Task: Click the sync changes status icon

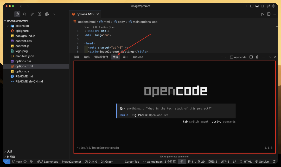Action: click(x=25, y=162)
